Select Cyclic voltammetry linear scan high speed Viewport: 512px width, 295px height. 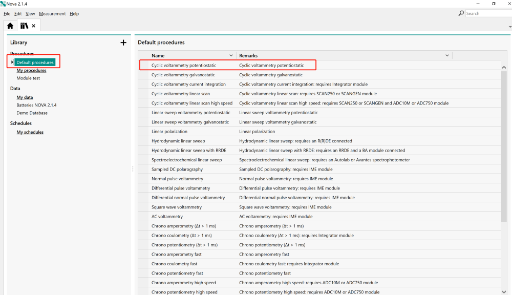tap(192, 103)
